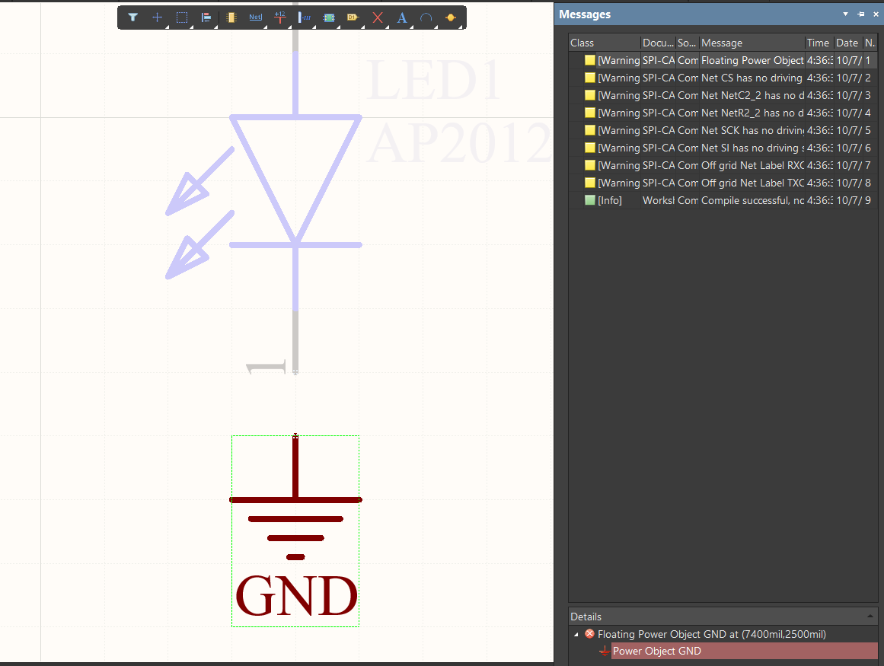Select the Net NetC2_2 warning row

[723, 95]
